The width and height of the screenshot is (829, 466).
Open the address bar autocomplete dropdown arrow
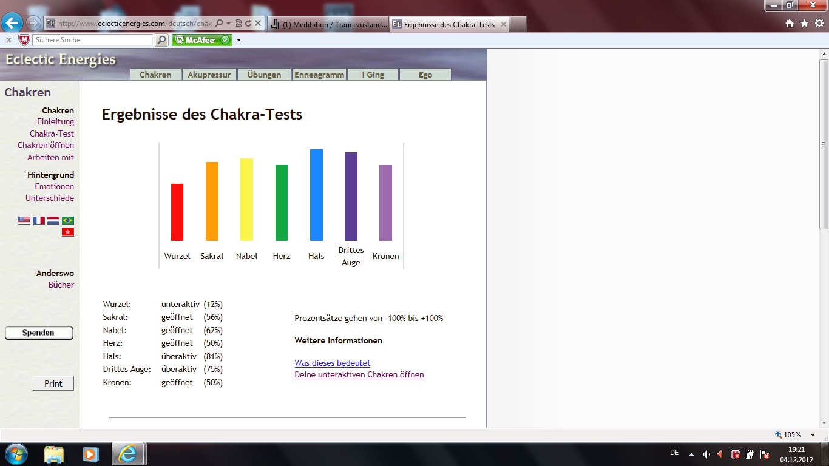coord(228,24)
